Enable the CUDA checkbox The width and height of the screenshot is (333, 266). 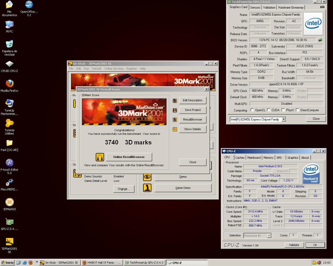pos(268,110)
